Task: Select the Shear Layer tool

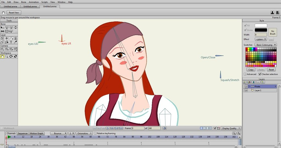Action: [2, 42]
